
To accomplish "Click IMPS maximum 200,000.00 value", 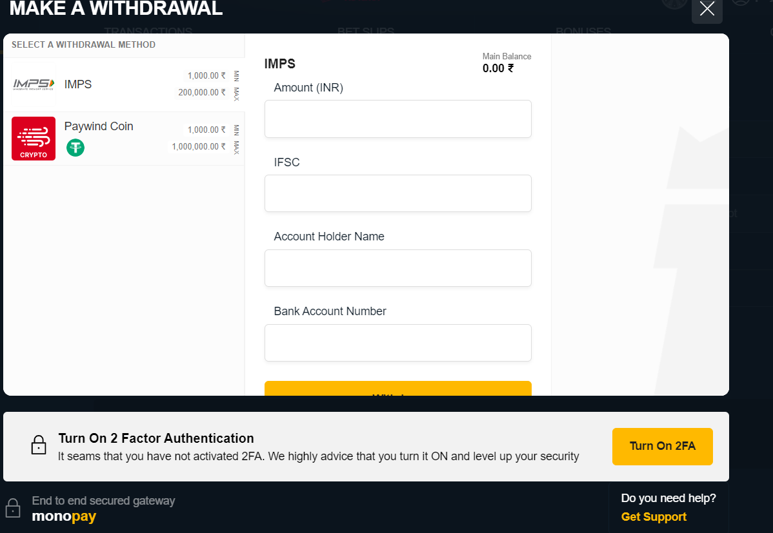I will (x=202, y=92).
